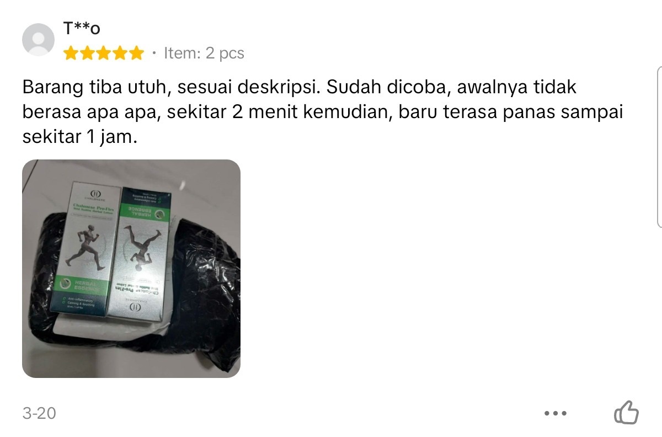Click the middle line mentioning "2 menit kemudian"

pyautogui.click(x=323, y=112)
